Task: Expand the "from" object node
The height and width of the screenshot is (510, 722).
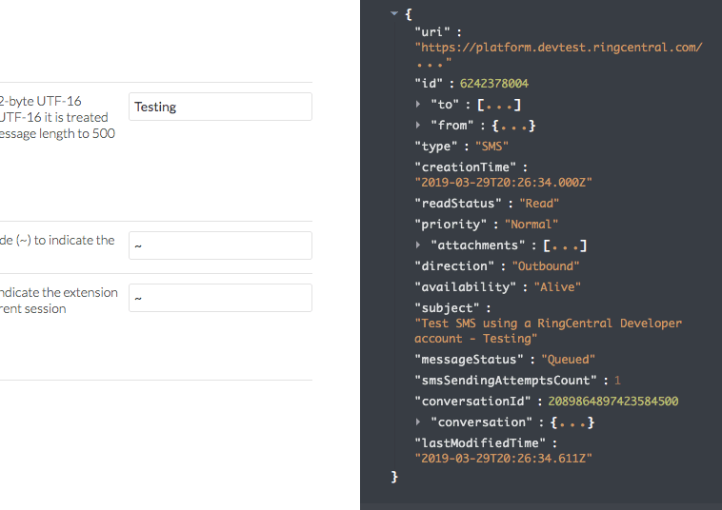Action: click(x=419, y=126)
